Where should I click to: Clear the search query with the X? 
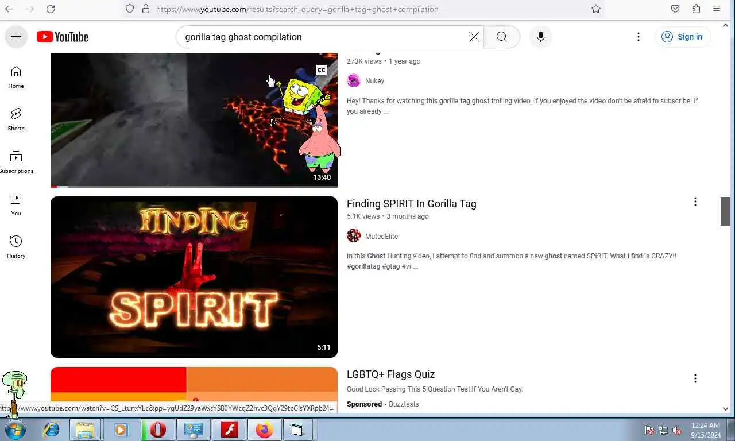point(474,37)
